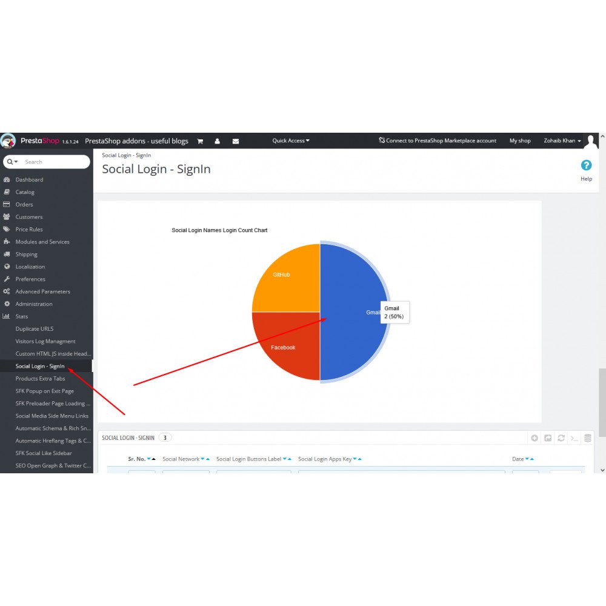
Task: Click the Shipping truck icon
Action: [7, 254]
